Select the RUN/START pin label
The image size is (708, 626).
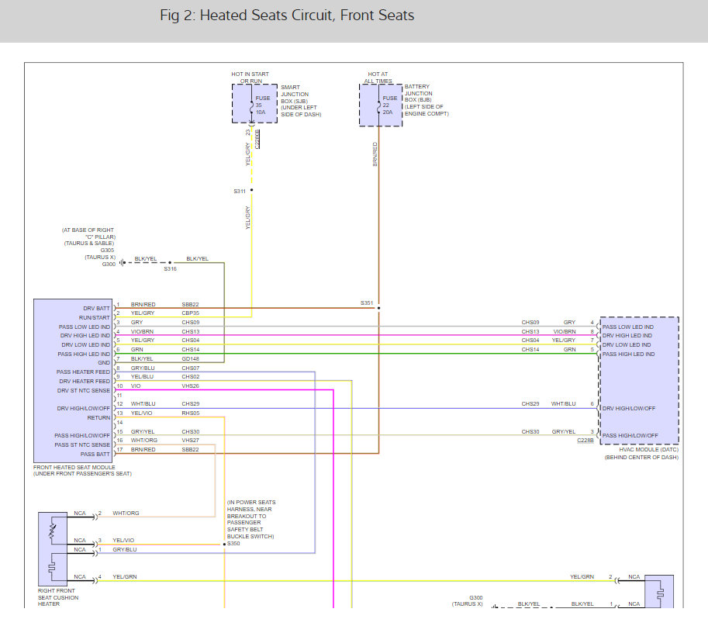click(95, 317)
